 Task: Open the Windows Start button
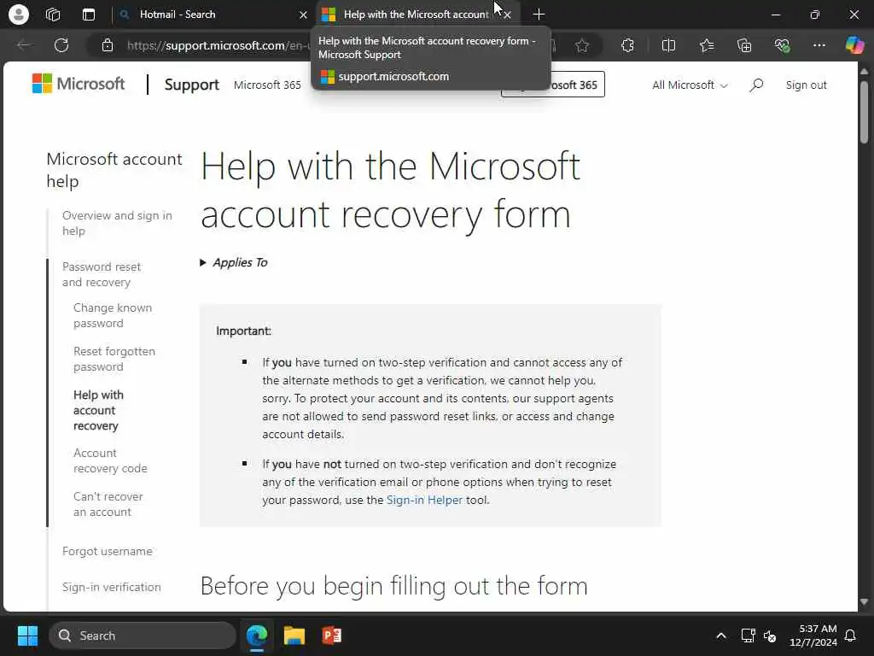tap(27, 635)
